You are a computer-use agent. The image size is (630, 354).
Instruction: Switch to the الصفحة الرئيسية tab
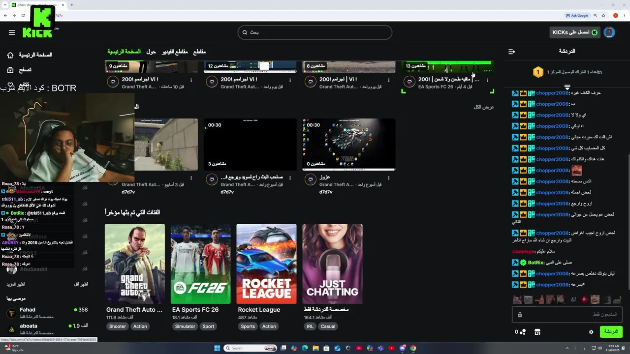pyautogui.click(x=124, y=52)
